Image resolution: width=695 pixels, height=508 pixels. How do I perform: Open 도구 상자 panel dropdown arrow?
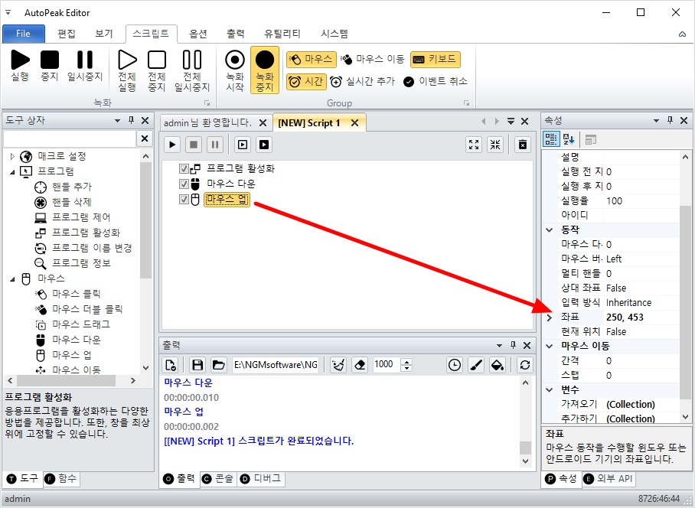point(117,120)
